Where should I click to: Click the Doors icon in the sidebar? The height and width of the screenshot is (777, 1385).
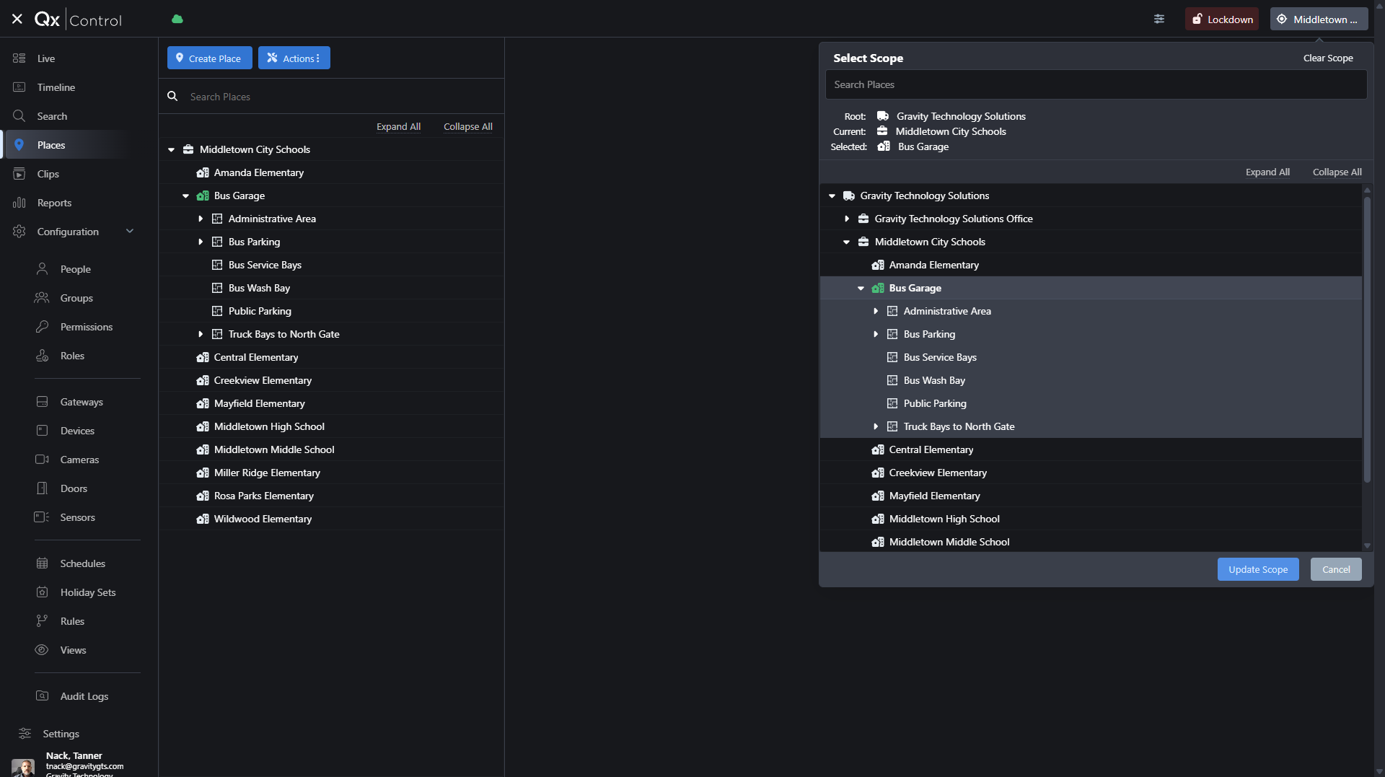click(x=42, y=488)
